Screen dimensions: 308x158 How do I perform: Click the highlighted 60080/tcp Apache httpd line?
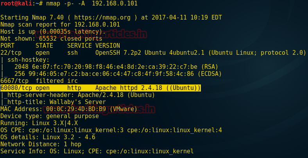coord(100,88)
